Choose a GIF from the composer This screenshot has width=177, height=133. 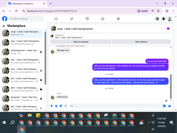[x=65, y=106]
